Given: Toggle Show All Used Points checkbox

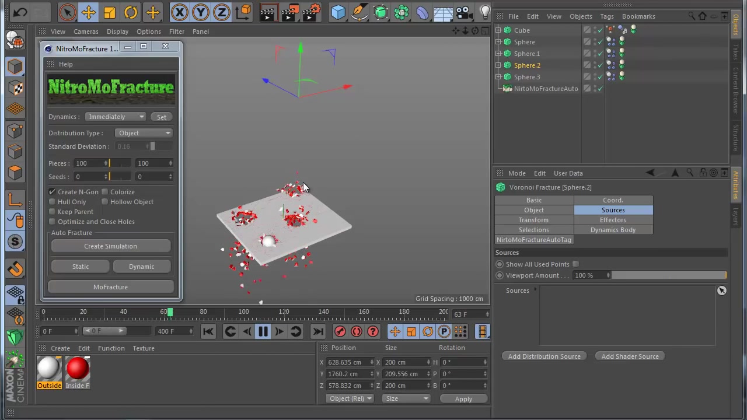Looking at the screenshot, I should 575,264.
